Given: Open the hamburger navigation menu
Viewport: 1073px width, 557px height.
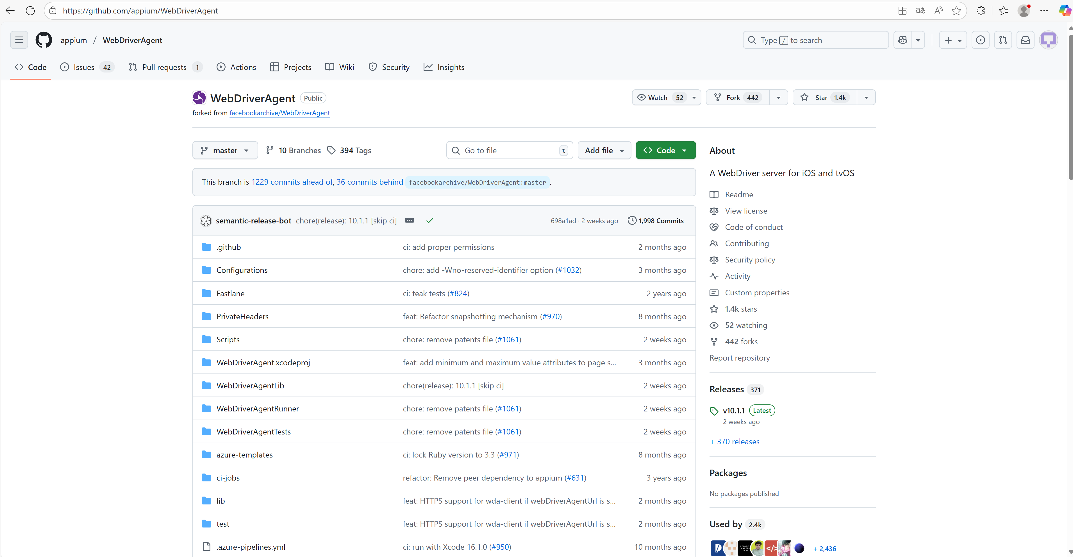Looking at the screenshot, I should [19, 40].
